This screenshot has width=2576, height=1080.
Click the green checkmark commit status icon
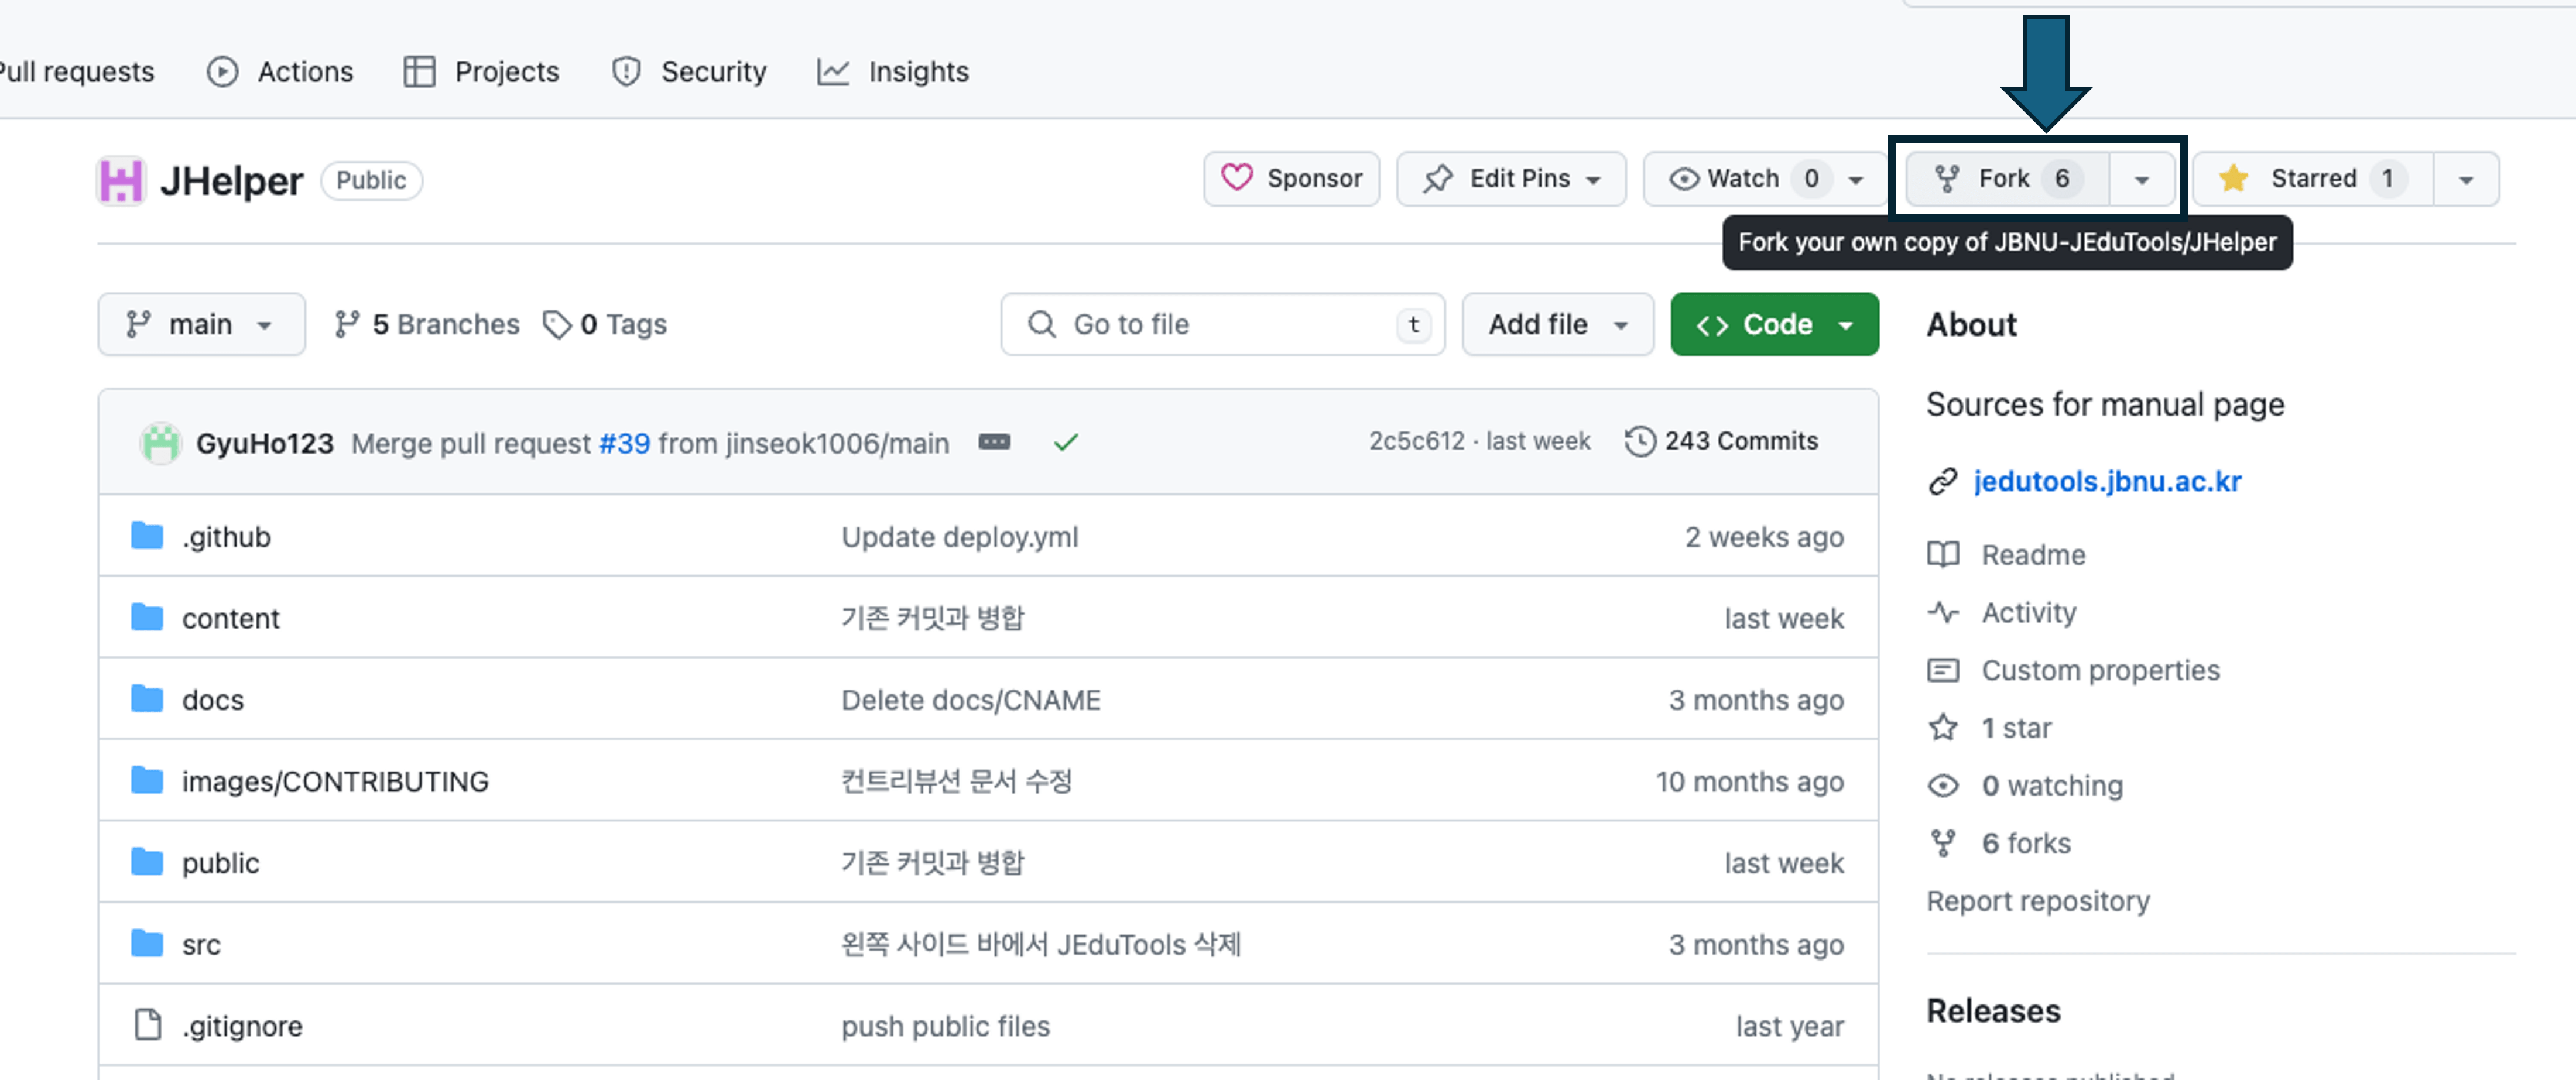pyautogui.click(x=1066, y=442)
